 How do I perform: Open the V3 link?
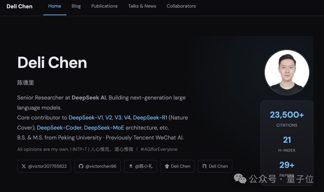point(118,118)
